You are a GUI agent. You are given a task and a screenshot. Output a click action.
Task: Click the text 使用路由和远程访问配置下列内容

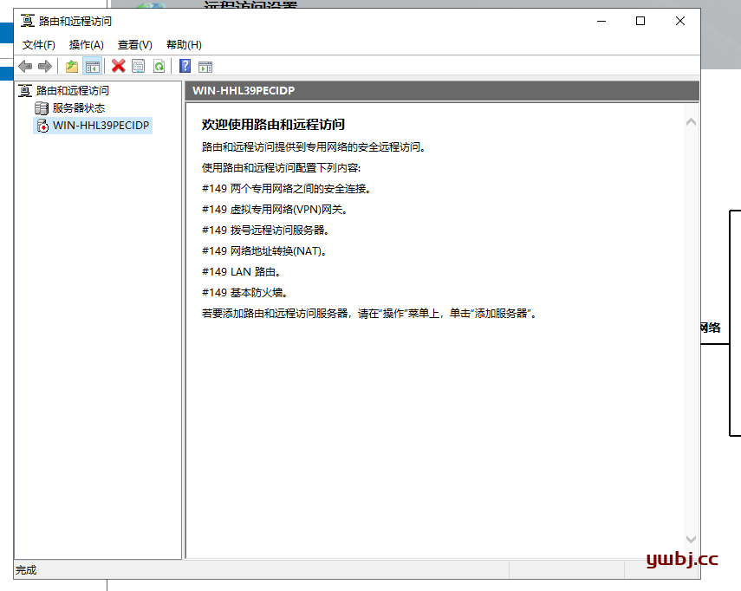pos(281,168)
